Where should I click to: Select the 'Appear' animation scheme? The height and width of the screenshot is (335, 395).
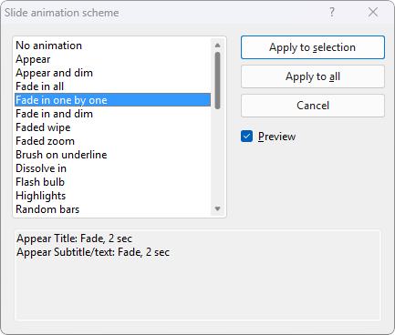[x=112, y=59]
